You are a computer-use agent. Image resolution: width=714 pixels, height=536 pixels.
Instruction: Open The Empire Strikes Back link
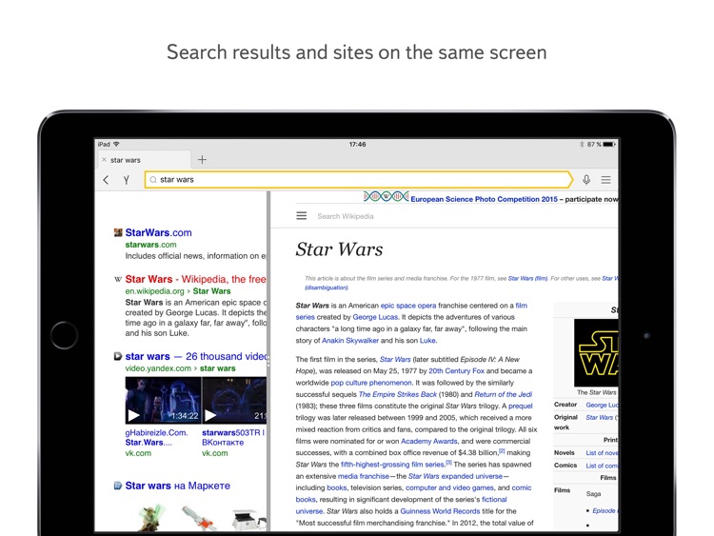pos(398,394)
